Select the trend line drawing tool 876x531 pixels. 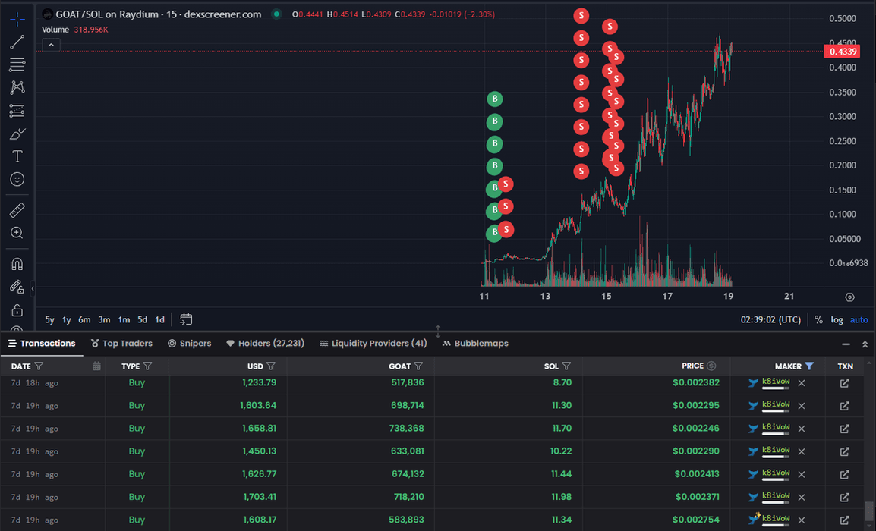17,42
